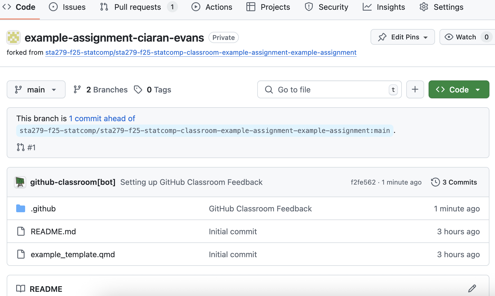
Task: Click the plus icon to add file
Action: tap(415, 89)
